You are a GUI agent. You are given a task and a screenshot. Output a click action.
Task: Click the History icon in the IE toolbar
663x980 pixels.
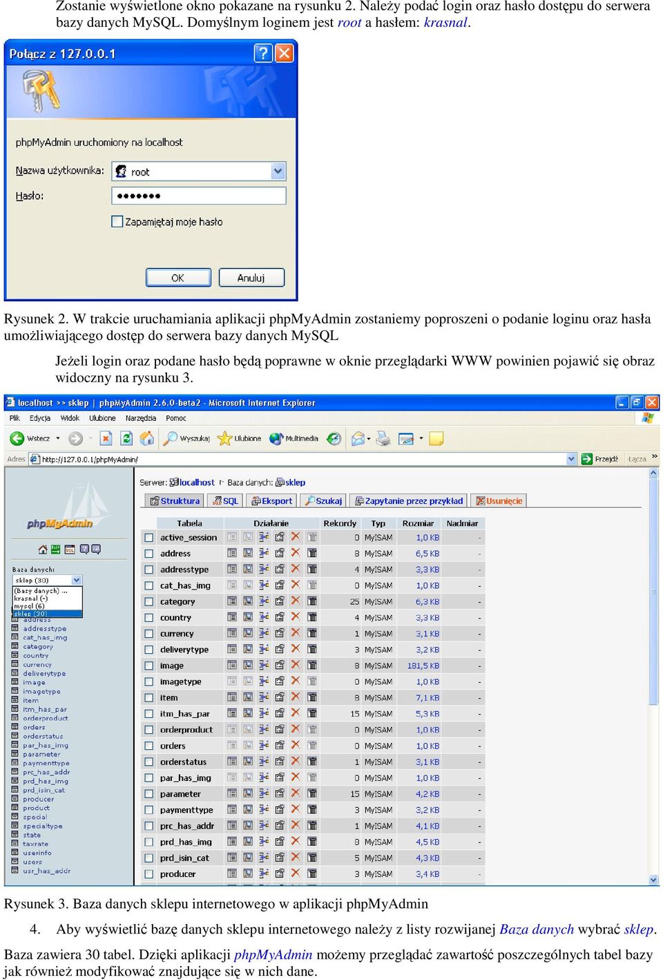tap(334, 438)
